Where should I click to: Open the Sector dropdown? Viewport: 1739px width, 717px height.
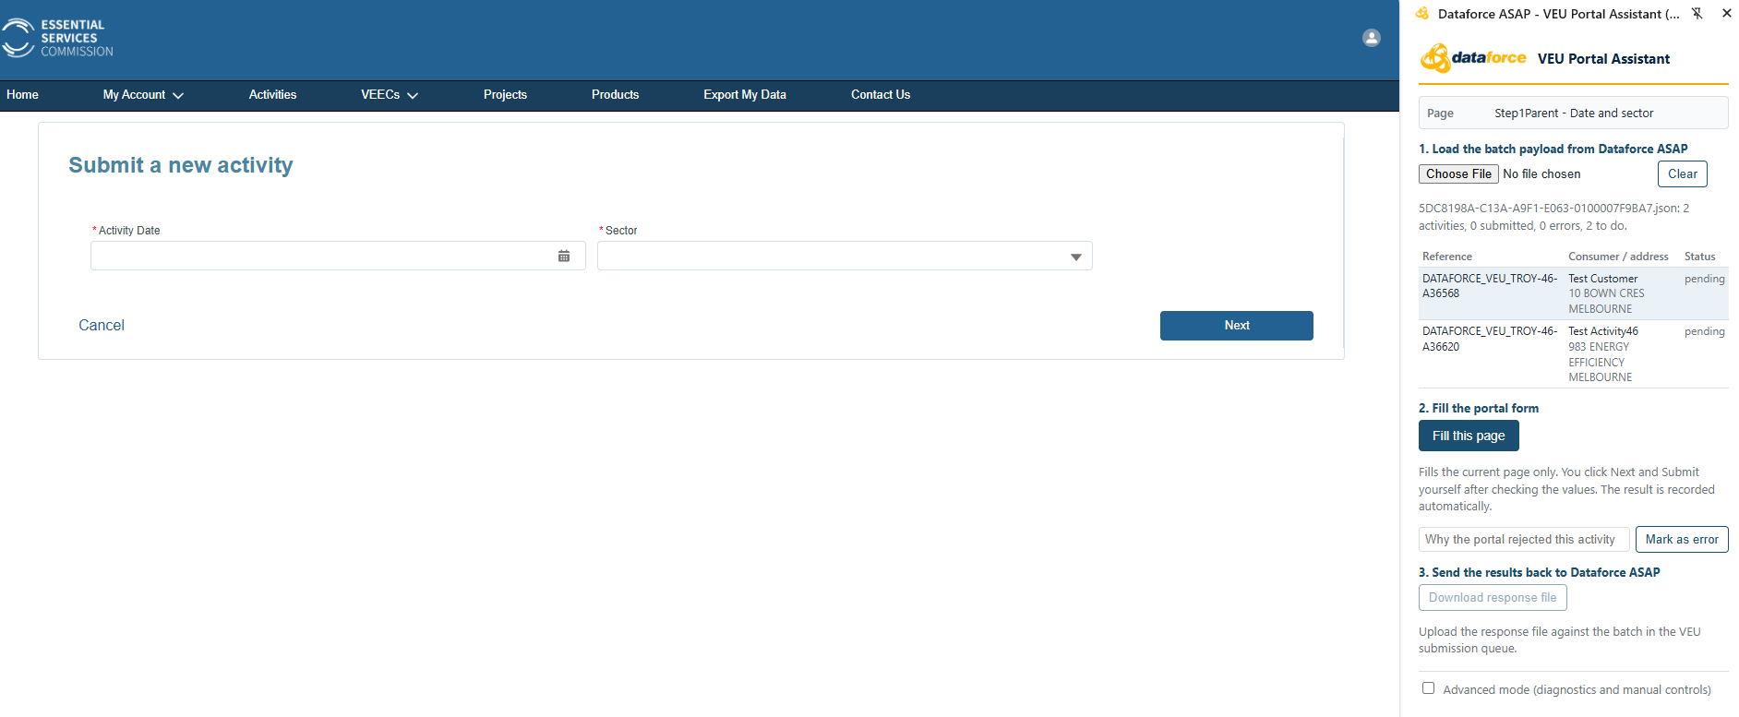(845, 256)
